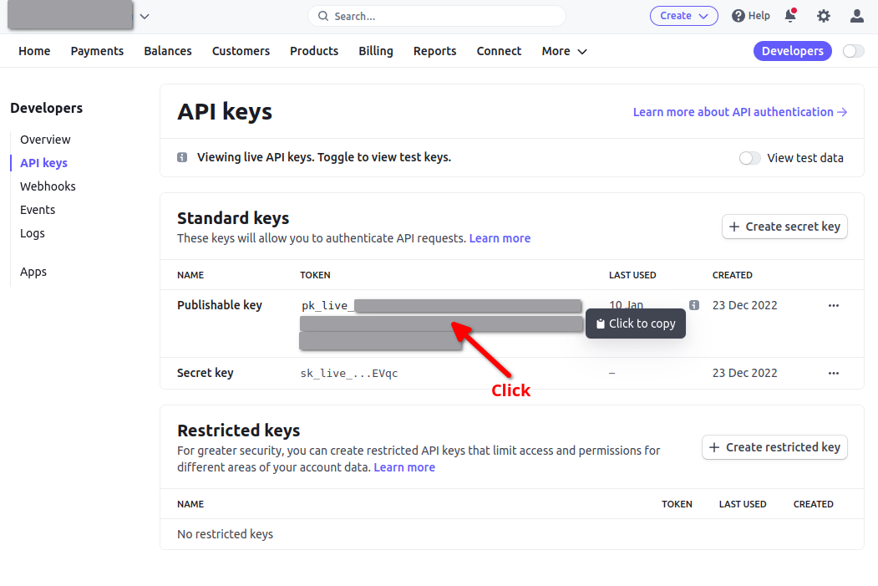
Task: Open the user profile icon
Action: pyautogui.click(x=857, y=16)
